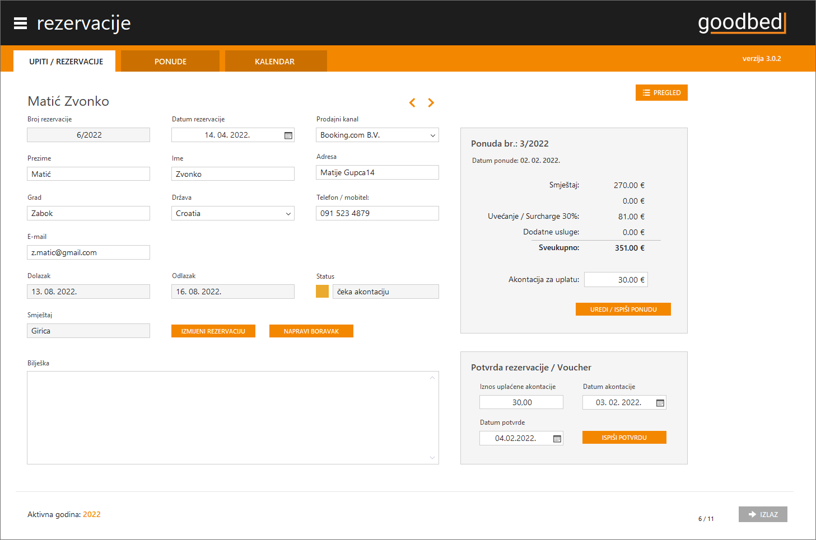Click the verzija 3.0.2 label
Screen dimensions: 816x540
tap(762, 58)
